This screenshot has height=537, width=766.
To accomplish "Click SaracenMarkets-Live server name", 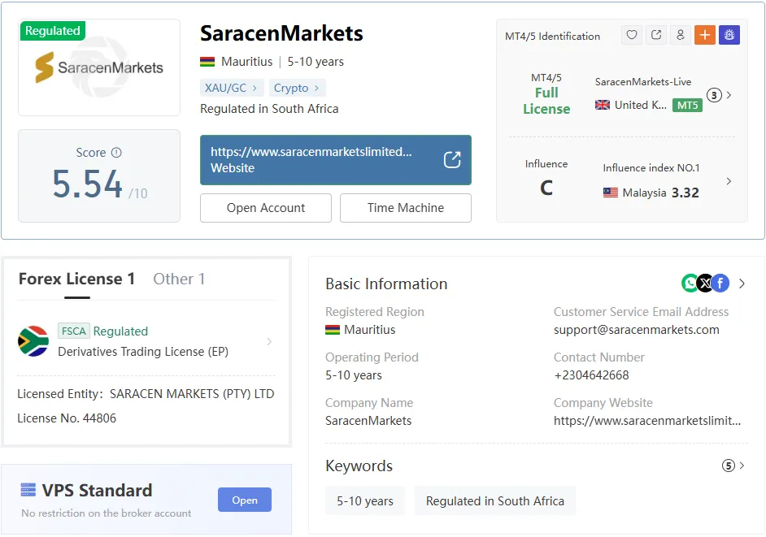I will 643,82.
